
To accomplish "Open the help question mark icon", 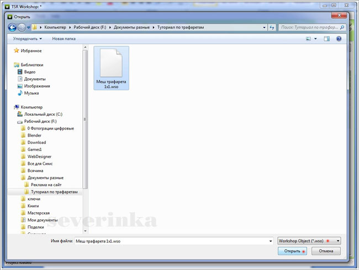I will 339,39.
